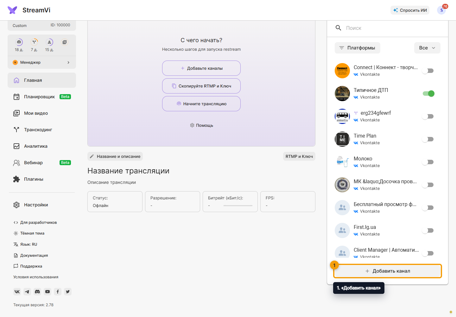The height and width of the screenshot is (317, 456).
Task: Ask the AI via "Спросить ИИ"
Action: 410,10
